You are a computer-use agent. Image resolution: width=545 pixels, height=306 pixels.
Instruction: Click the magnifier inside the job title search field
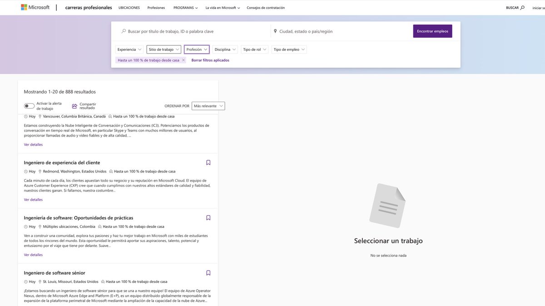pyautogui.click(x=123, y=31)
